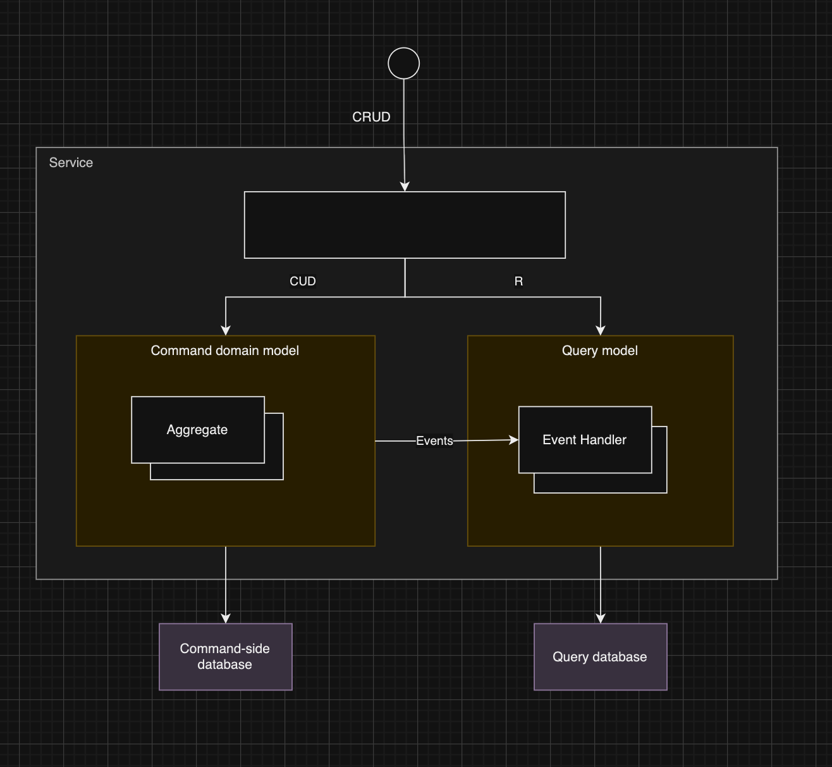Select the R branch label
Image resolution: width=832 pixels, height=767 pixels.
(x=518, y=282)
